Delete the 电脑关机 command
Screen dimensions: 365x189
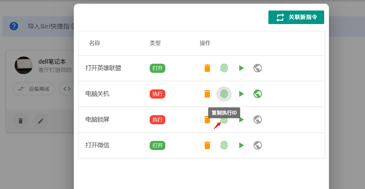click(207, 94)
